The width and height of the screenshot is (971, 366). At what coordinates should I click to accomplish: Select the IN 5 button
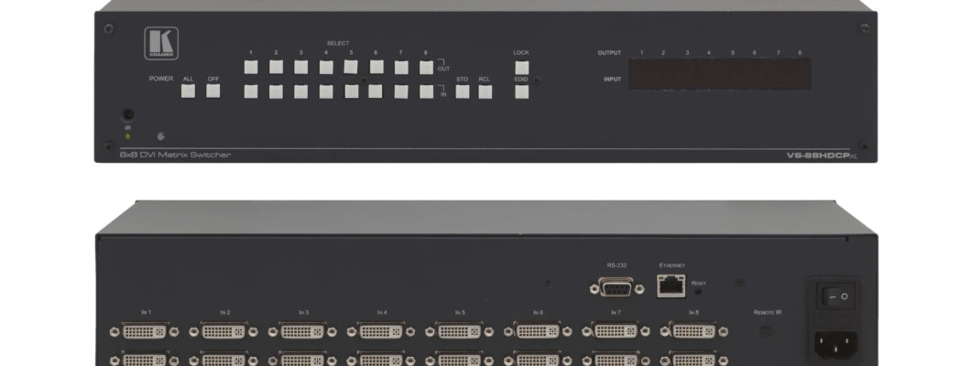click(351, 91)
